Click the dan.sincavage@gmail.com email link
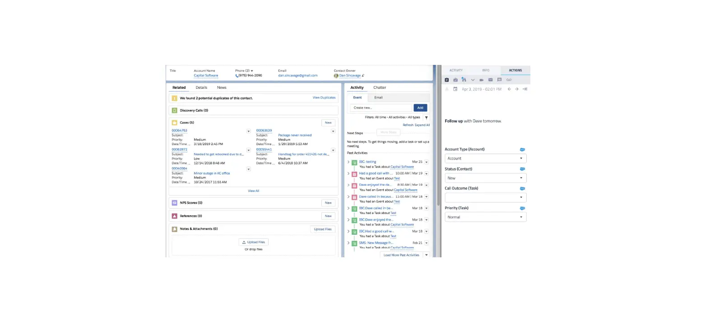 pos(298,76)
